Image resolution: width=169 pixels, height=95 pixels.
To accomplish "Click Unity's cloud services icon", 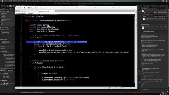I will tap(141, 6).
